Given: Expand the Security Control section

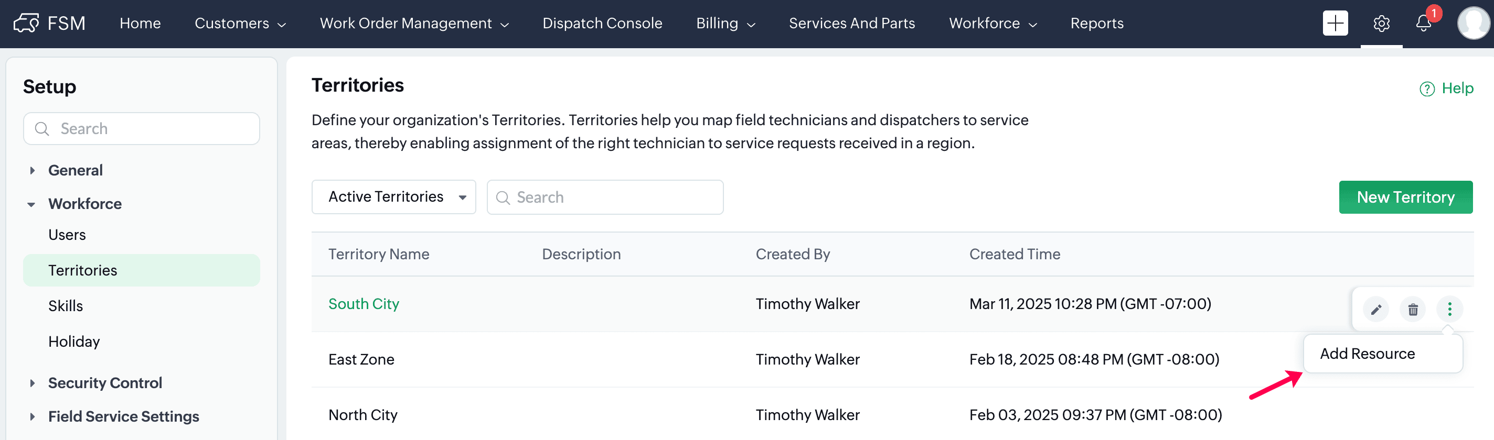Looking at the screenshot, I should click(x=32, y=383).
